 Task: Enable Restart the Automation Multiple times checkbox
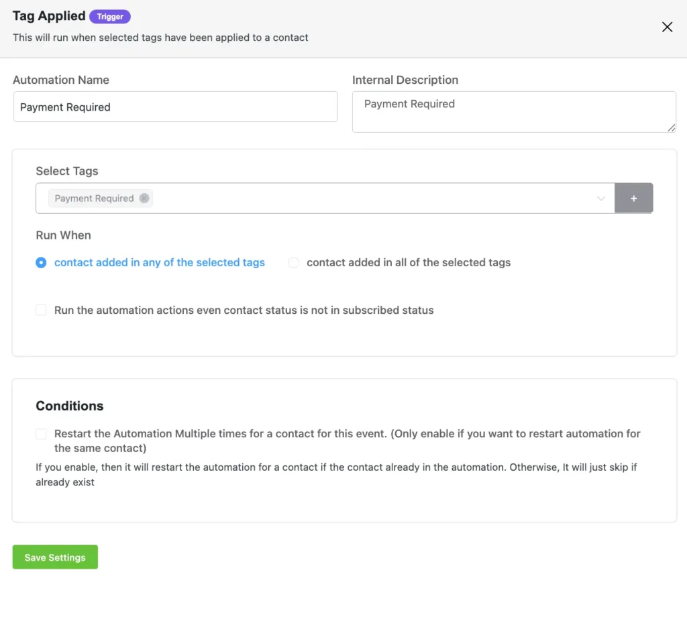point(41,434)
